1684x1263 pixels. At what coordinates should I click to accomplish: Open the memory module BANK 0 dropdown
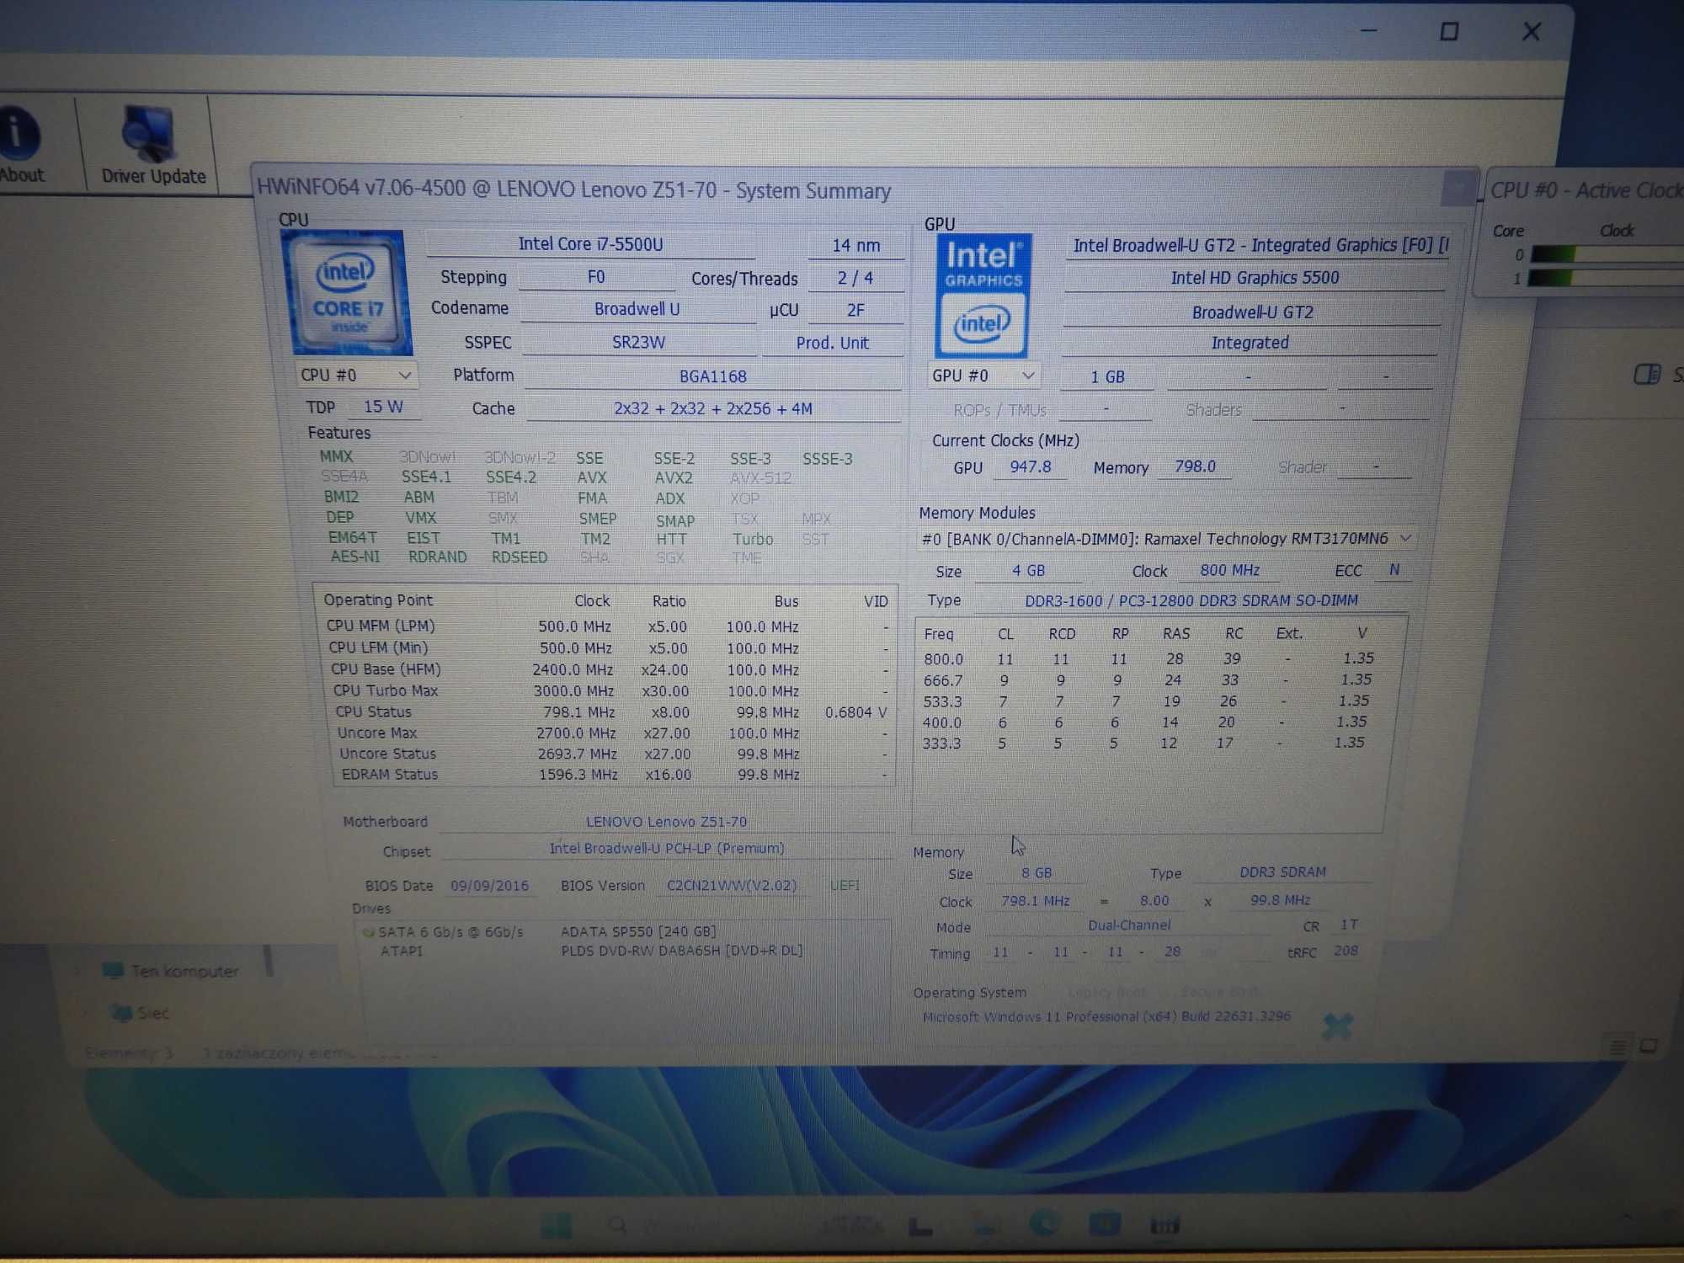(x=1166, y=539)
